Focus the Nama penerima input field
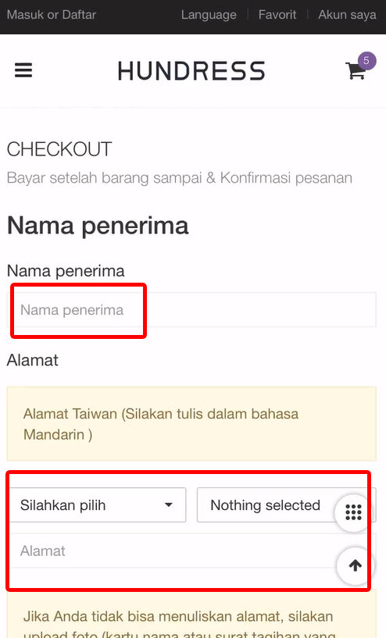Screen dimensions: 386x638 (x=191, y=310)
